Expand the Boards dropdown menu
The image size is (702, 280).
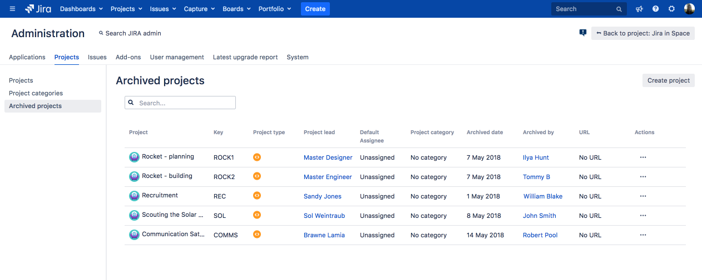[x=236, y=9]
